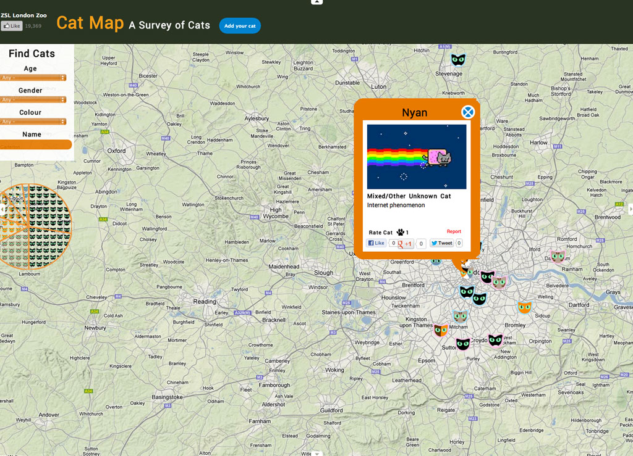This screenshot has width=633, height=456.
Task: Expand the Colour filter dropdown
Action: click(34, 121)
